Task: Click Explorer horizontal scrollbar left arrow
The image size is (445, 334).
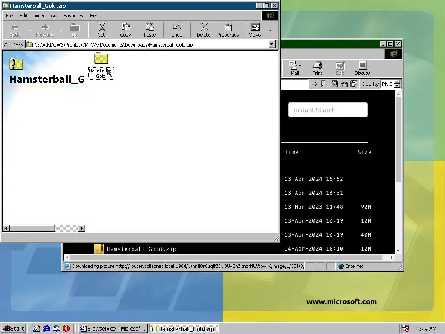Action: 6,228
